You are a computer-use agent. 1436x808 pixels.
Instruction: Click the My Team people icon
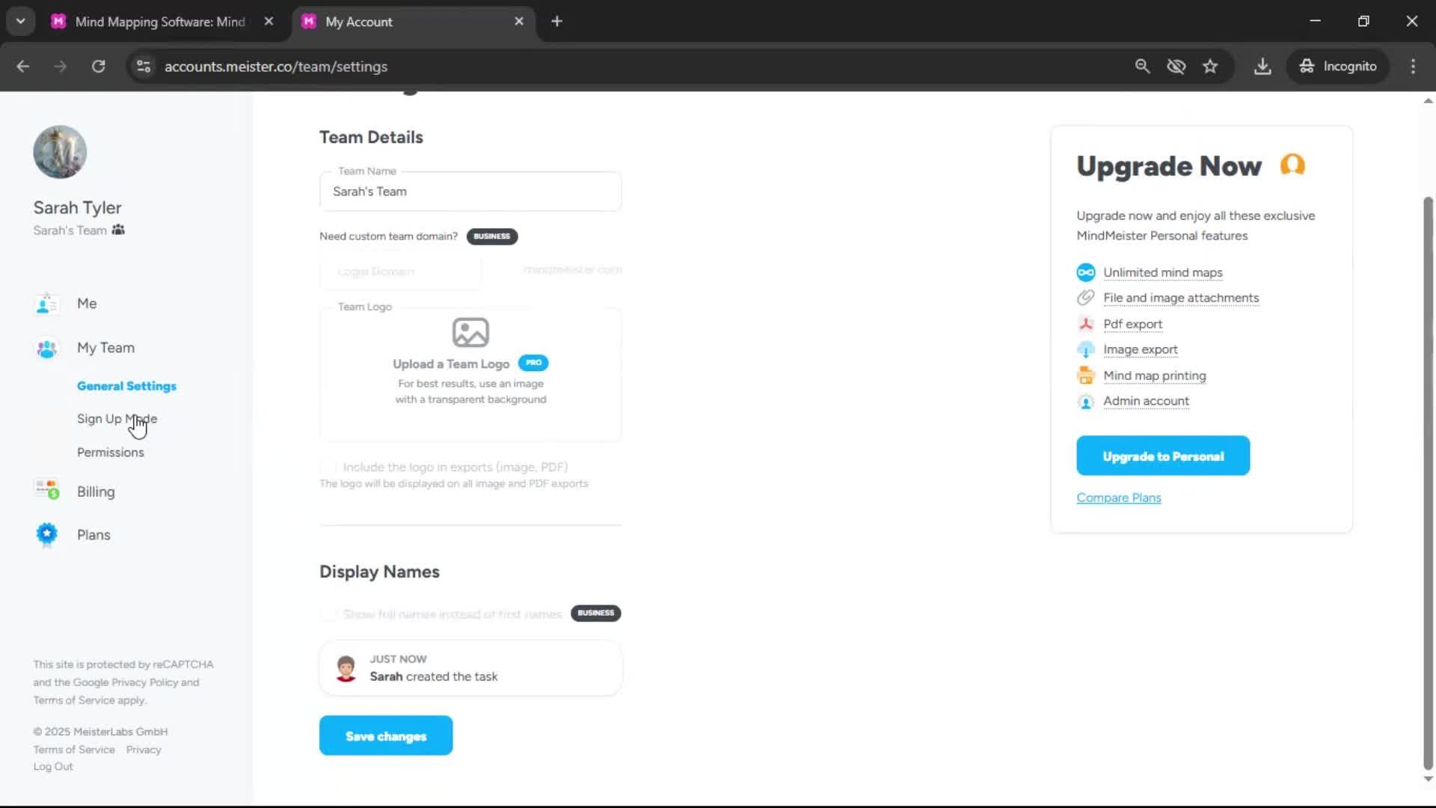(x=46, y=348)
